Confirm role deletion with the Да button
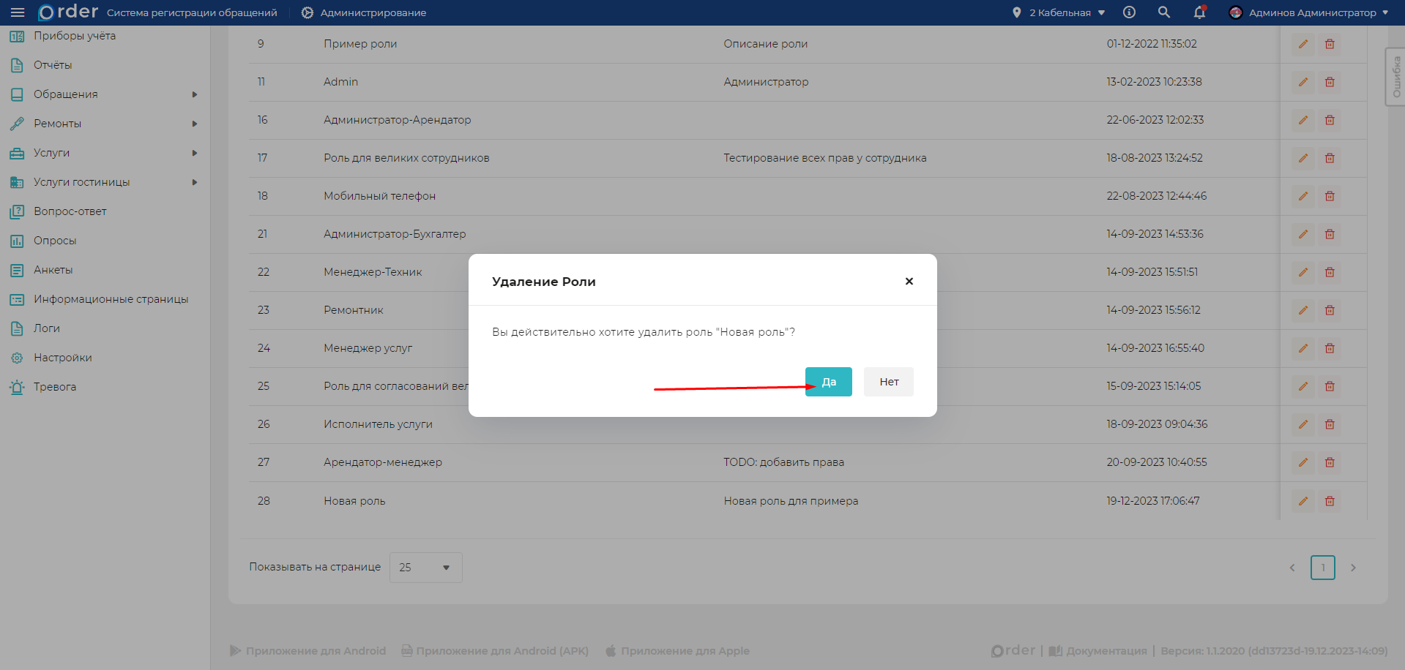The image size is (1405, 670). pos(828,382)
